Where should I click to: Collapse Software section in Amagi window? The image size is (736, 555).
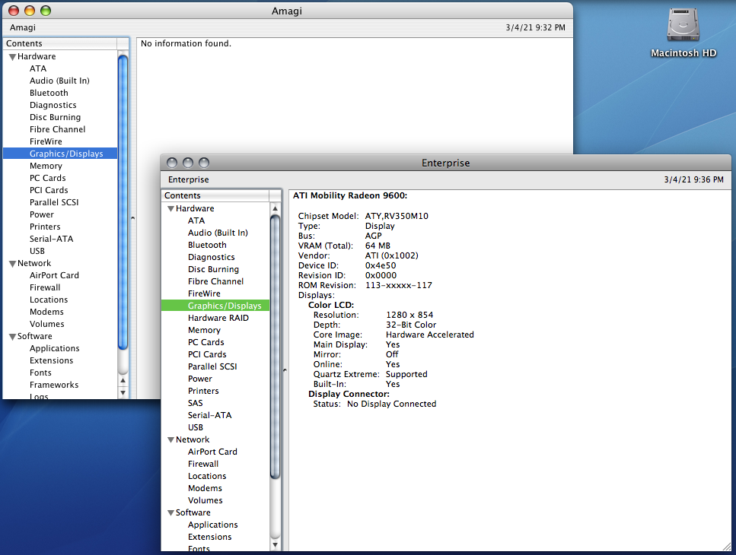(13, 337)
